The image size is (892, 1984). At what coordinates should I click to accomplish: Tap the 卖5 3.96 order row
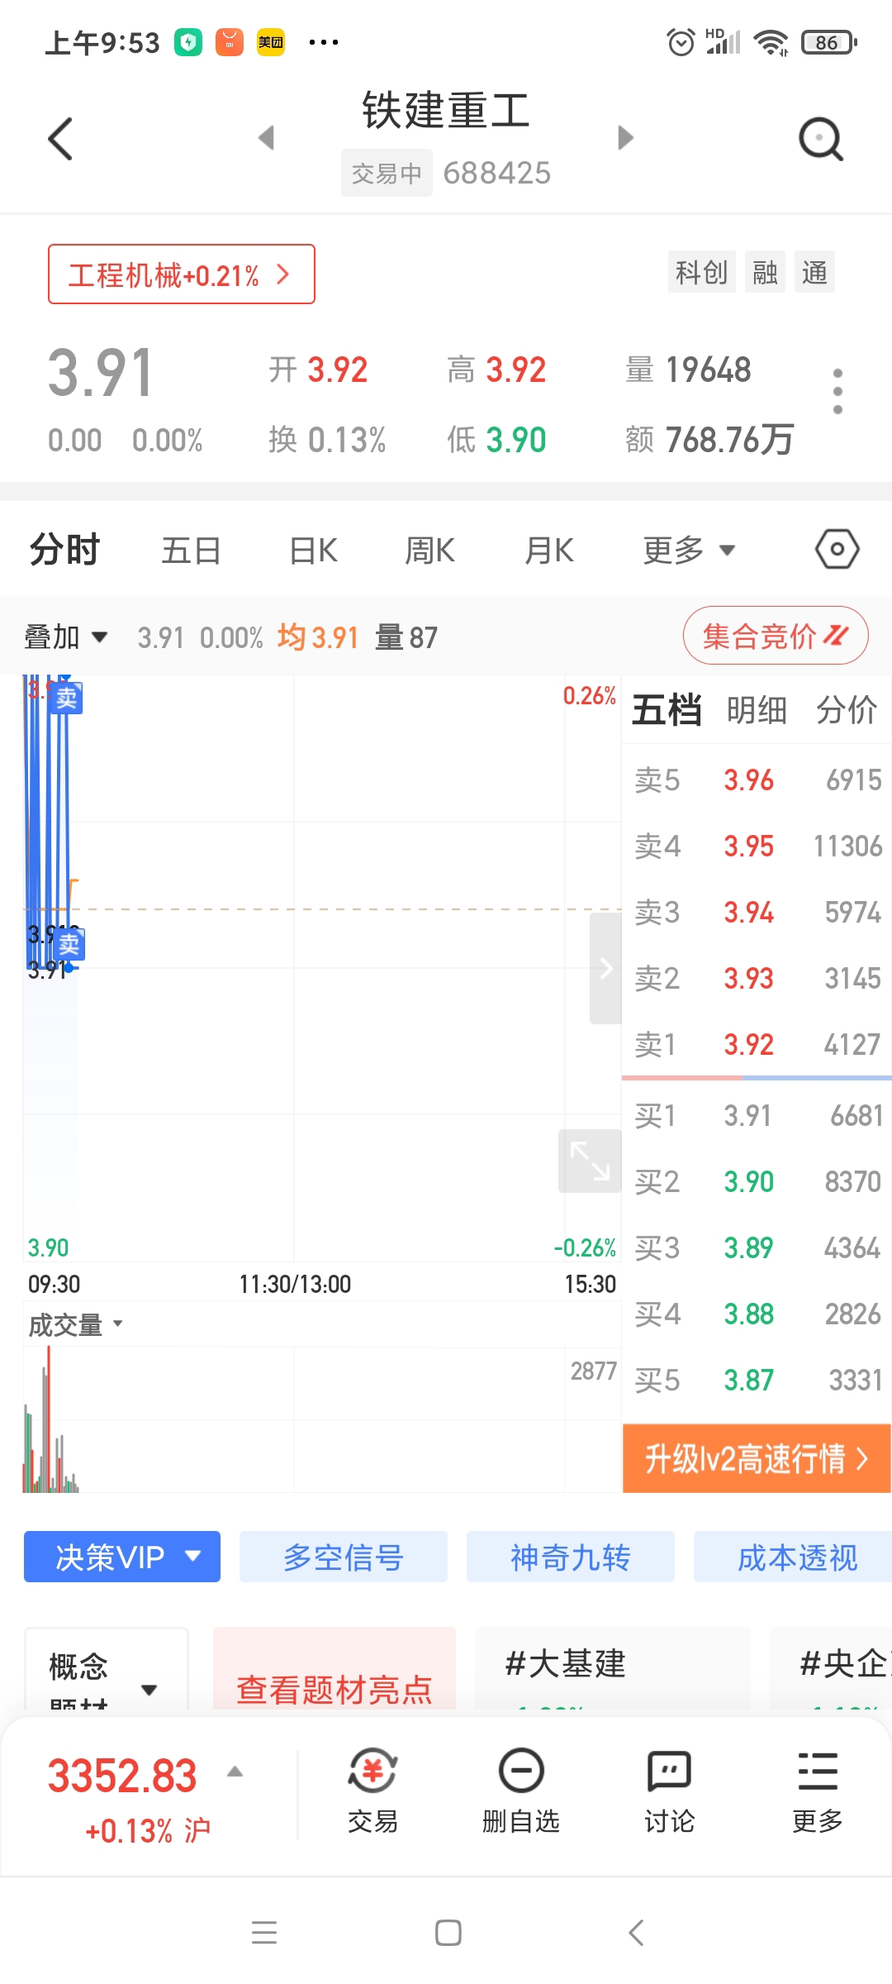tap(757, 780)
